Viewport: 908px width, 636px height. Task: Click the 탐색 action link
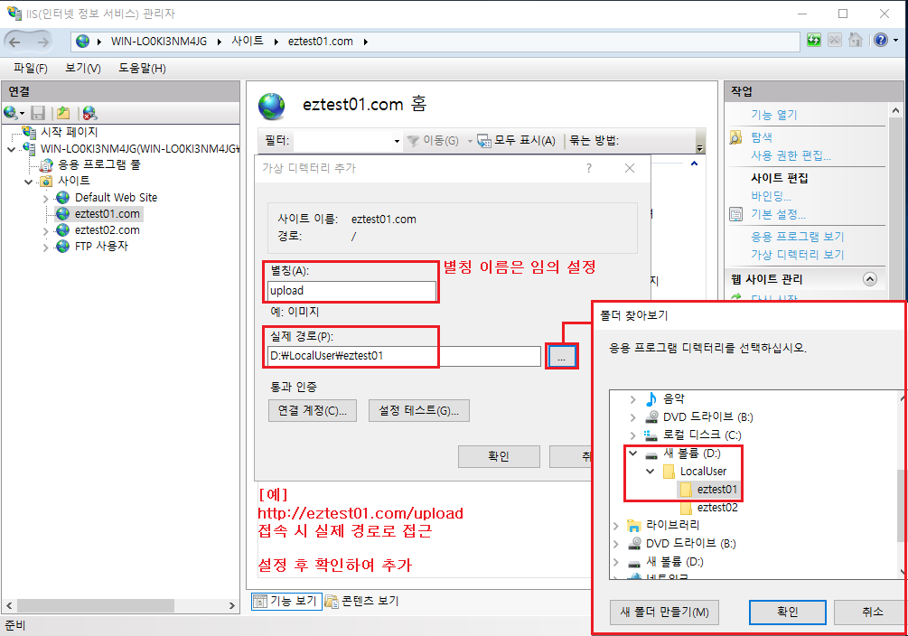[x=762, y=137]
